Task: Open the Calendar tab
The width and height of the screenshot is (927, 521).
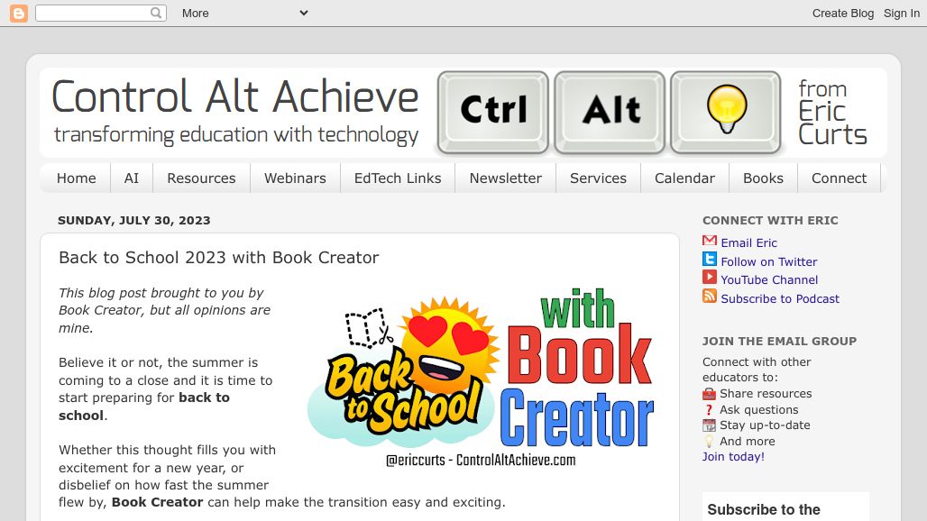Action: pos(684,178)
